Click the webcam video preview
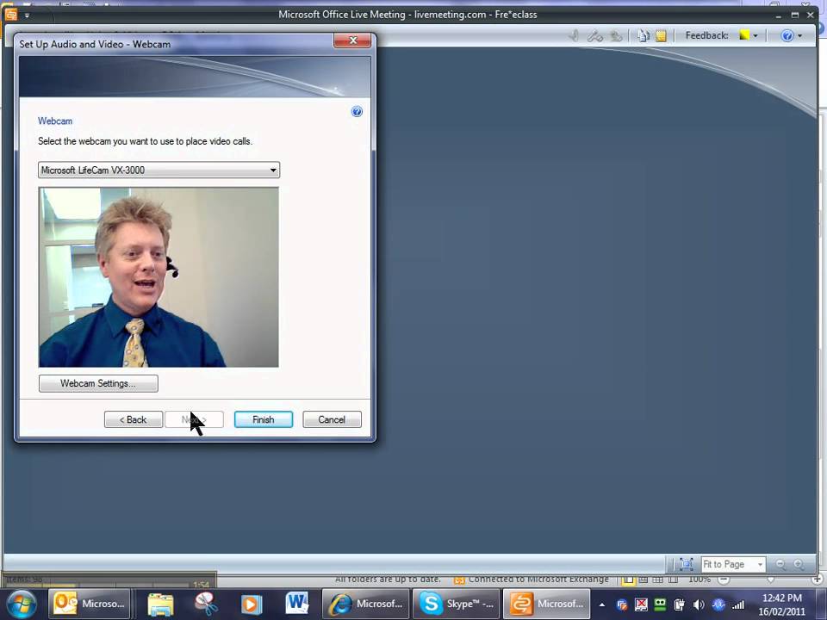The height and width of the screenshot is (620, 827). [x=159, y=276]
